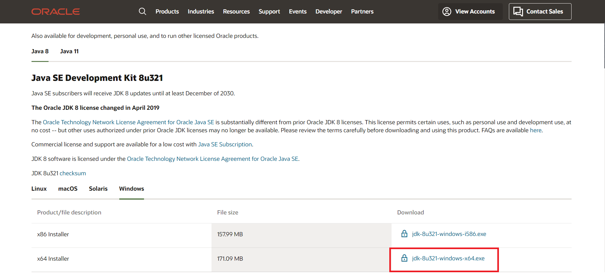Click the x64 Installer row label
This screenshot has width=605, height=278.
pos(53,259)
